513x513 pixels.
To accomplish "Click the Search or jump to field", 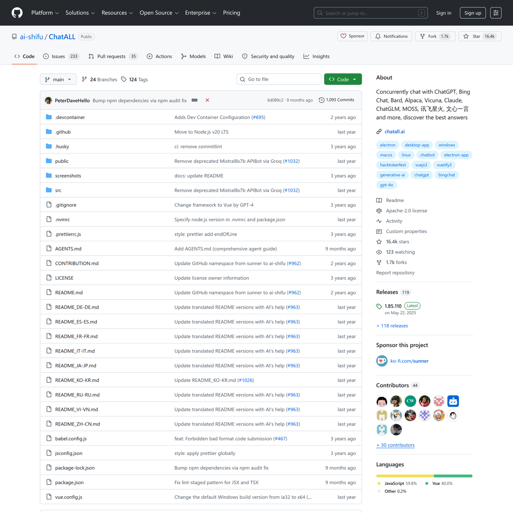I will point(371,13).
